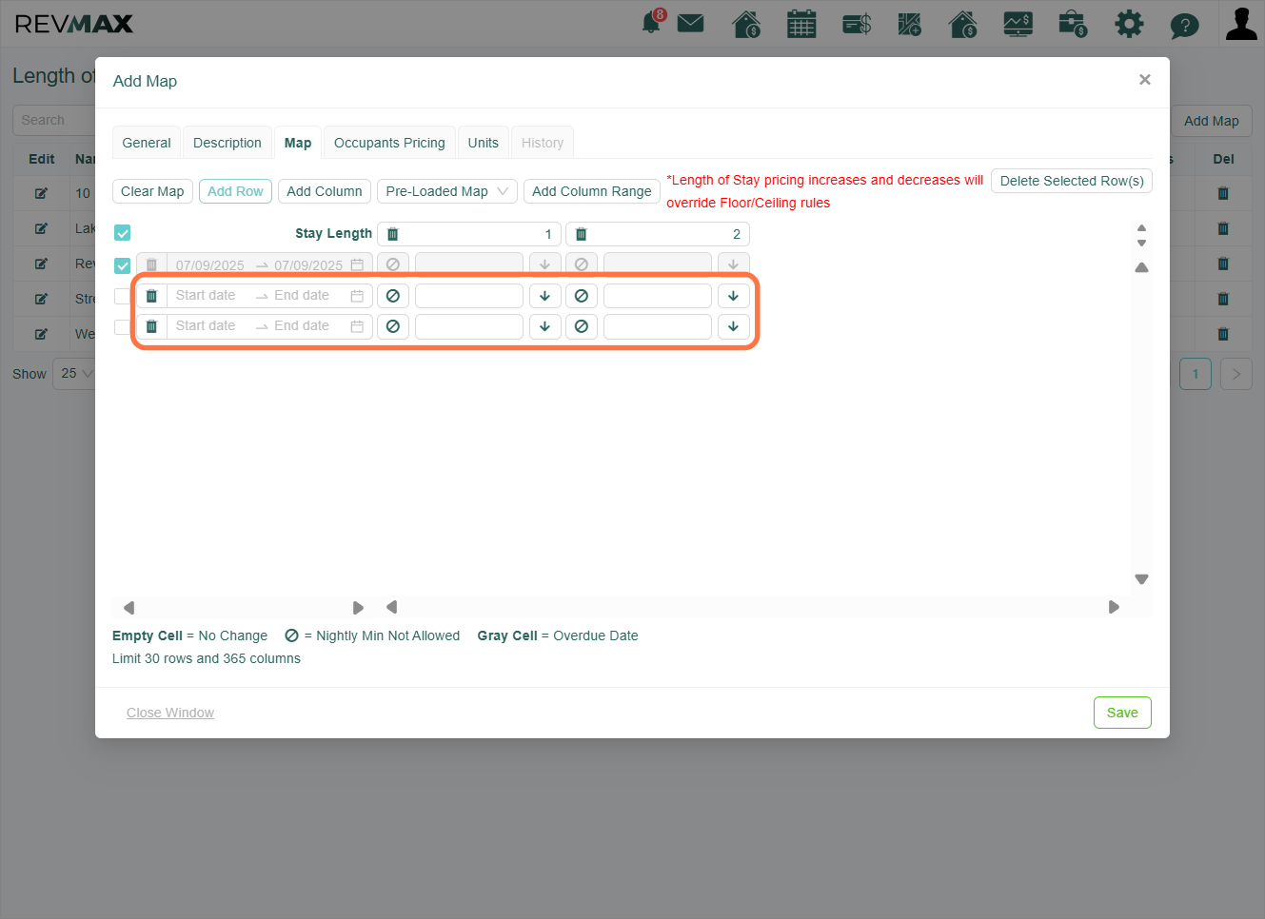Set not-allowed icon for column 1, first empty row
Viewport: 1265px width, 919px height.
[393, 296]
